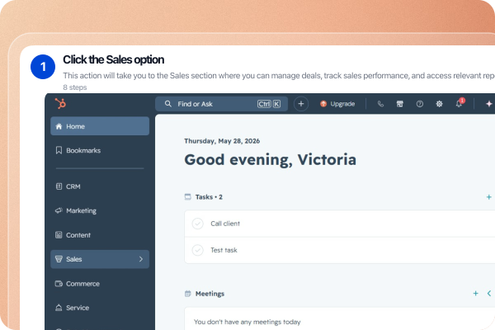The height and width of the screenshot is (330, 495).
Task: Mark Call client task as complete
Action: click(x=198, y=224)
